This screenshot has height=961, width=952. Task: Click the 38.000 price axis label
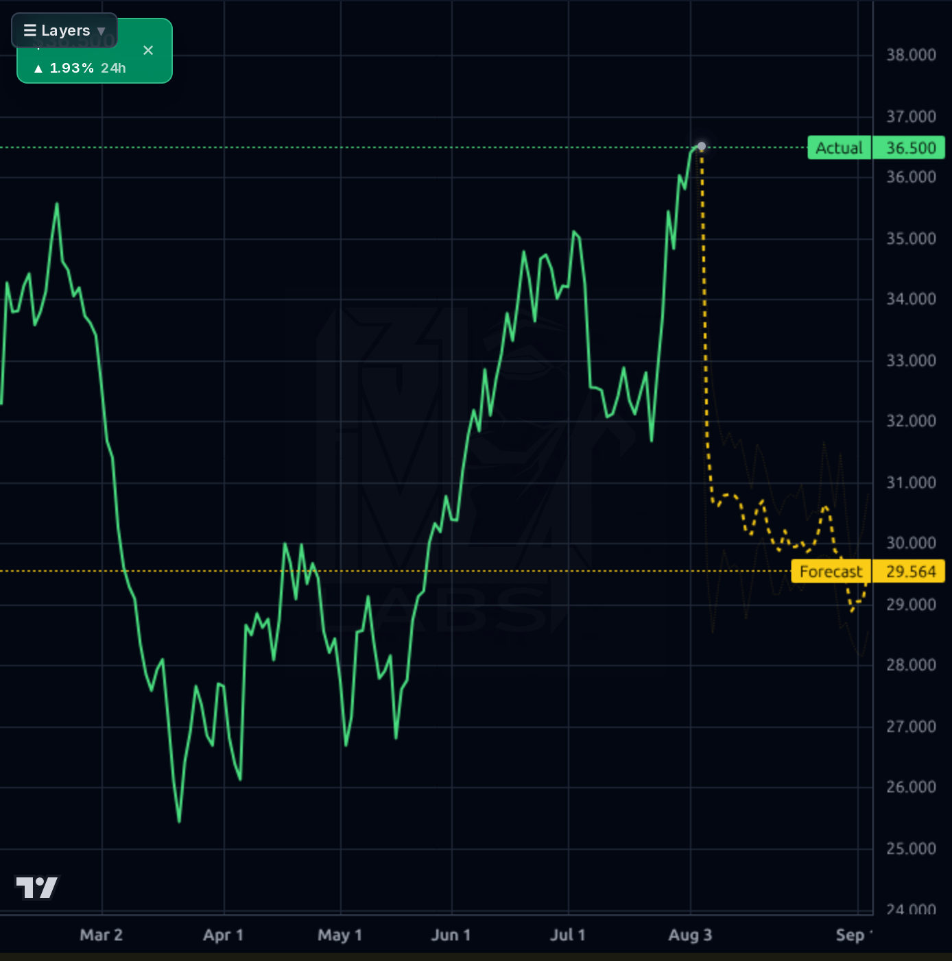[911, 55]
